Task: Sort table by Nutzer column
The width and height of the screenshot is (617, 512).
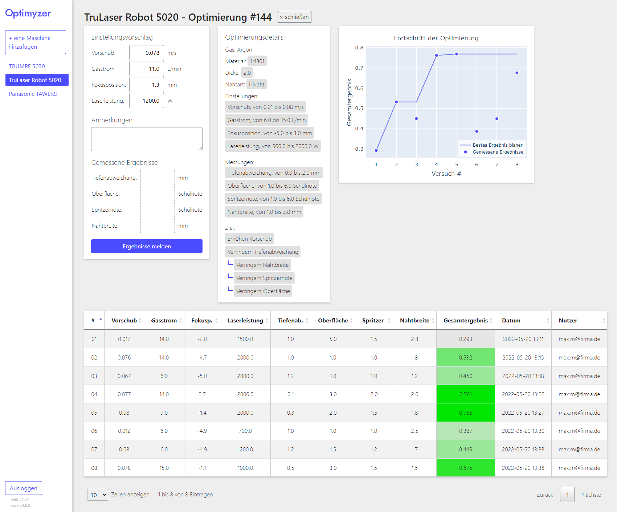Action: (x=579, y=320)
